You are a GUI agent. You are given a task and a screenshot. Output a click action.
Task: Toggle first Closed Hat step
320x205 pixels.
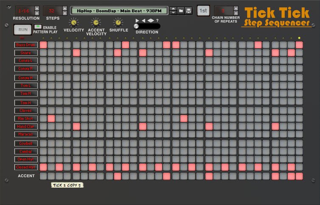[x=43, y=167]
